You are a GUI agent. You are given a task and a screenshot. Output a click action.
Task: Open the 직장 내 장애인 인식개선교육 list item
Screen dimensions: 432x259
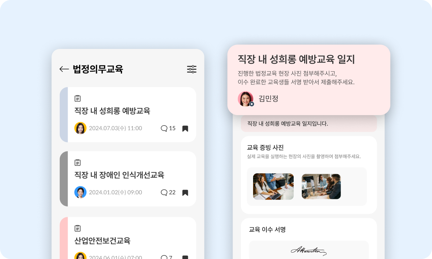click(x=128, y=179)
